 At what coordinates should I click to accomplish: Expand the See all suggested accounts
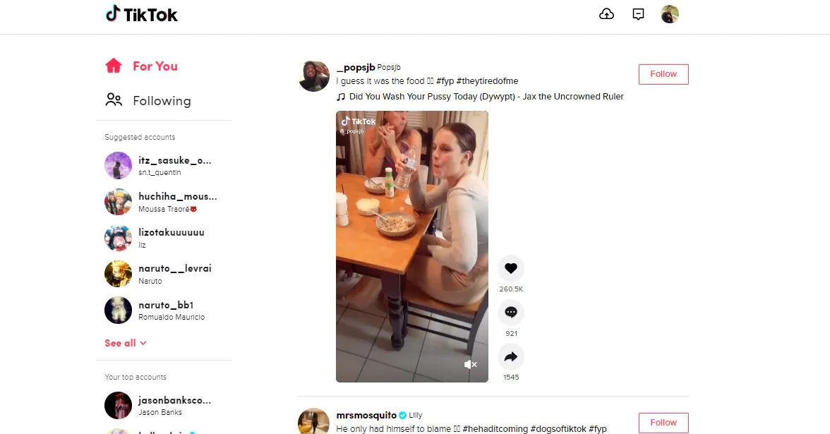126,343
